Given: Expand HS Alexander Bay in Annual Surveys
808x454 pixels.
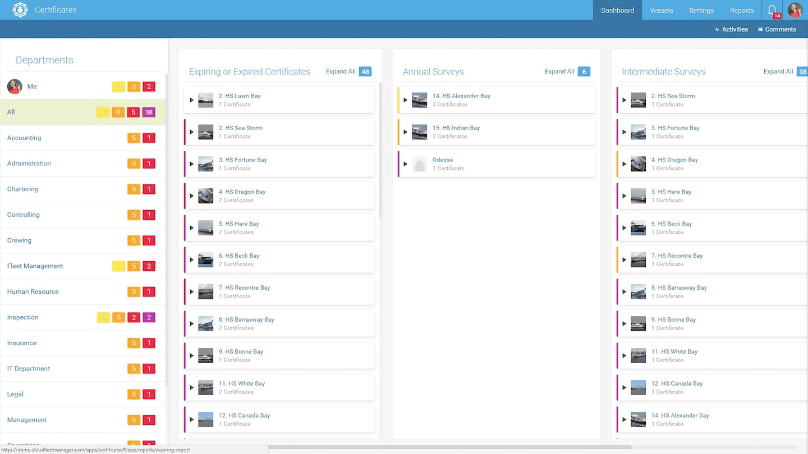Looking at the screenshot, I should [x=405, y=100].
